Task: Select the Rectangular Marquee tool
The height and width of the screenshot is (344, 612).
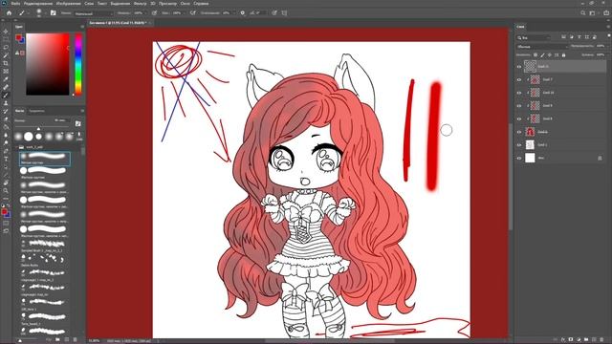Action: [6, 39]
